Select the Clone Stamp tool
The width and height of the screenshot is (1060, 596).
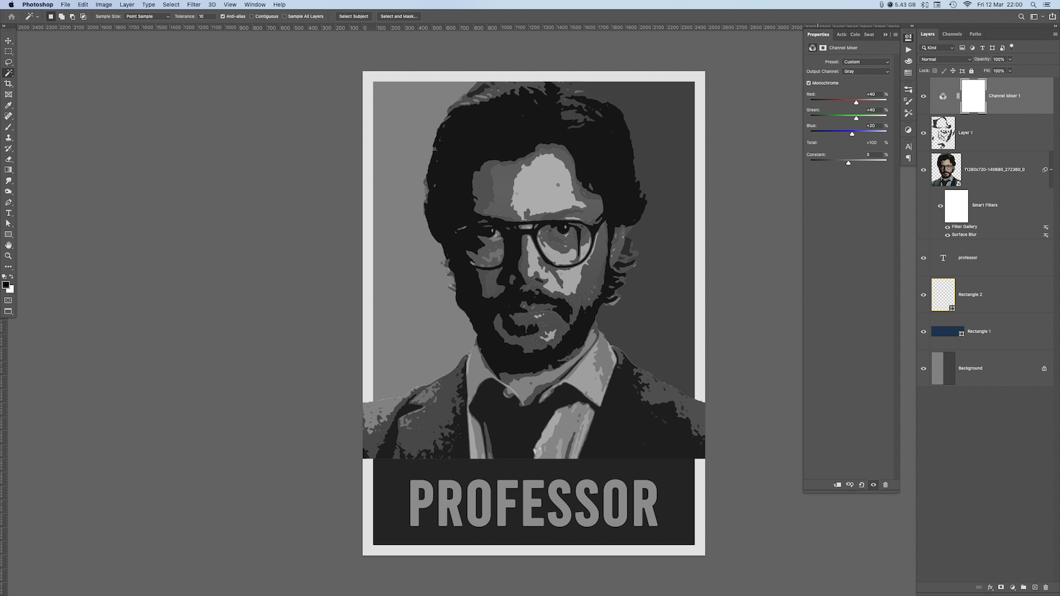[x=8, y=137]
